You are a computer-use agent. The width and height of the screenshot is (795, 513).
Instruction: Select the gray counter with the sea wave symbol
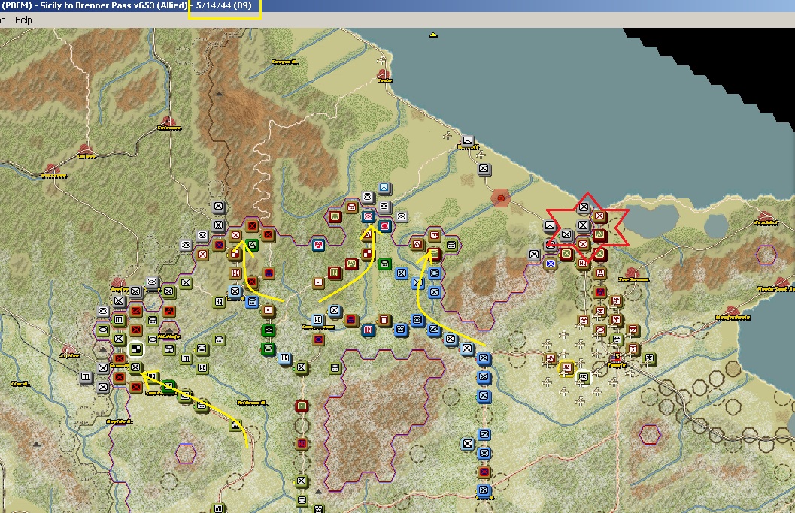pos(550,225)
